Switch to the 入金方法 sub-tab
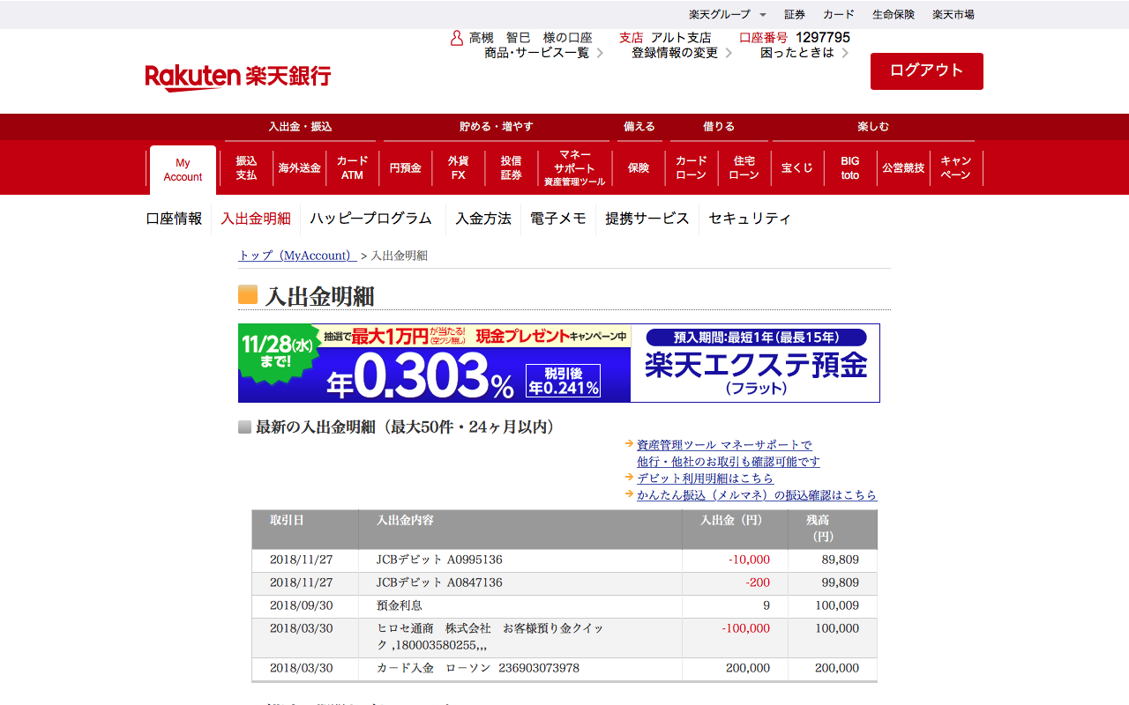The image size is (1129, 705). [483, 219]
